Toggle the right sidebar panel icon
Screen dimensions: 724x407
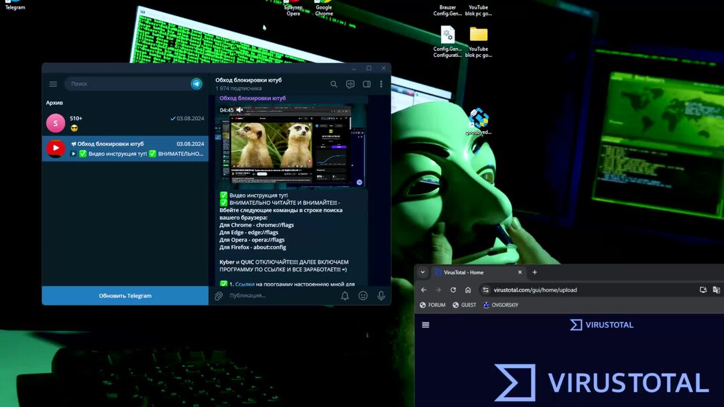coord(367,84)
